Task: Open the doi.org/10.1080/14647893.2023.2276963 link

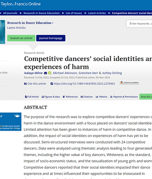Action: point(84,84)
